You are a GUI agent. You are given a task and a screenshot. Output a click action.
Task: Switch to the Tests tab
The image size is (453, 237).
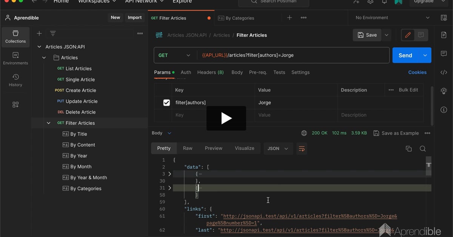(x=279, y=72)
